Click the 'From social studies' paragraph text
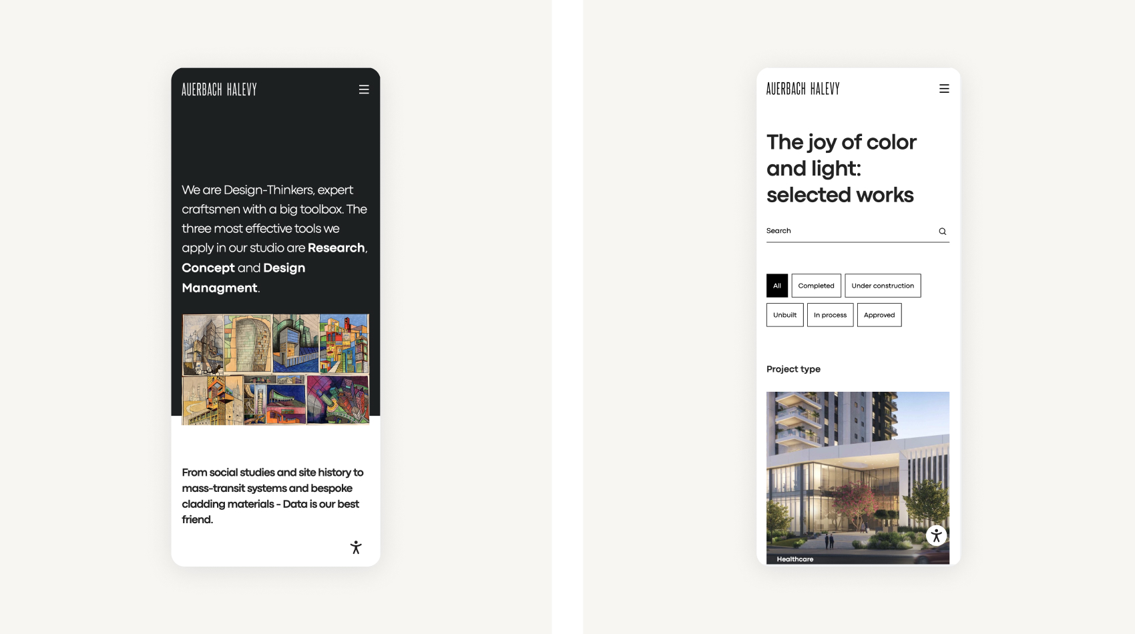 [272, 496]
